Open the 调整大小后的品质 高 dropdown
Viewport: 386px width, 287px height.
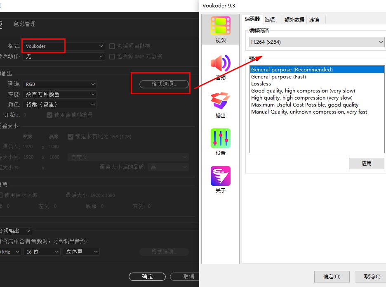click(x=168, y=167)
